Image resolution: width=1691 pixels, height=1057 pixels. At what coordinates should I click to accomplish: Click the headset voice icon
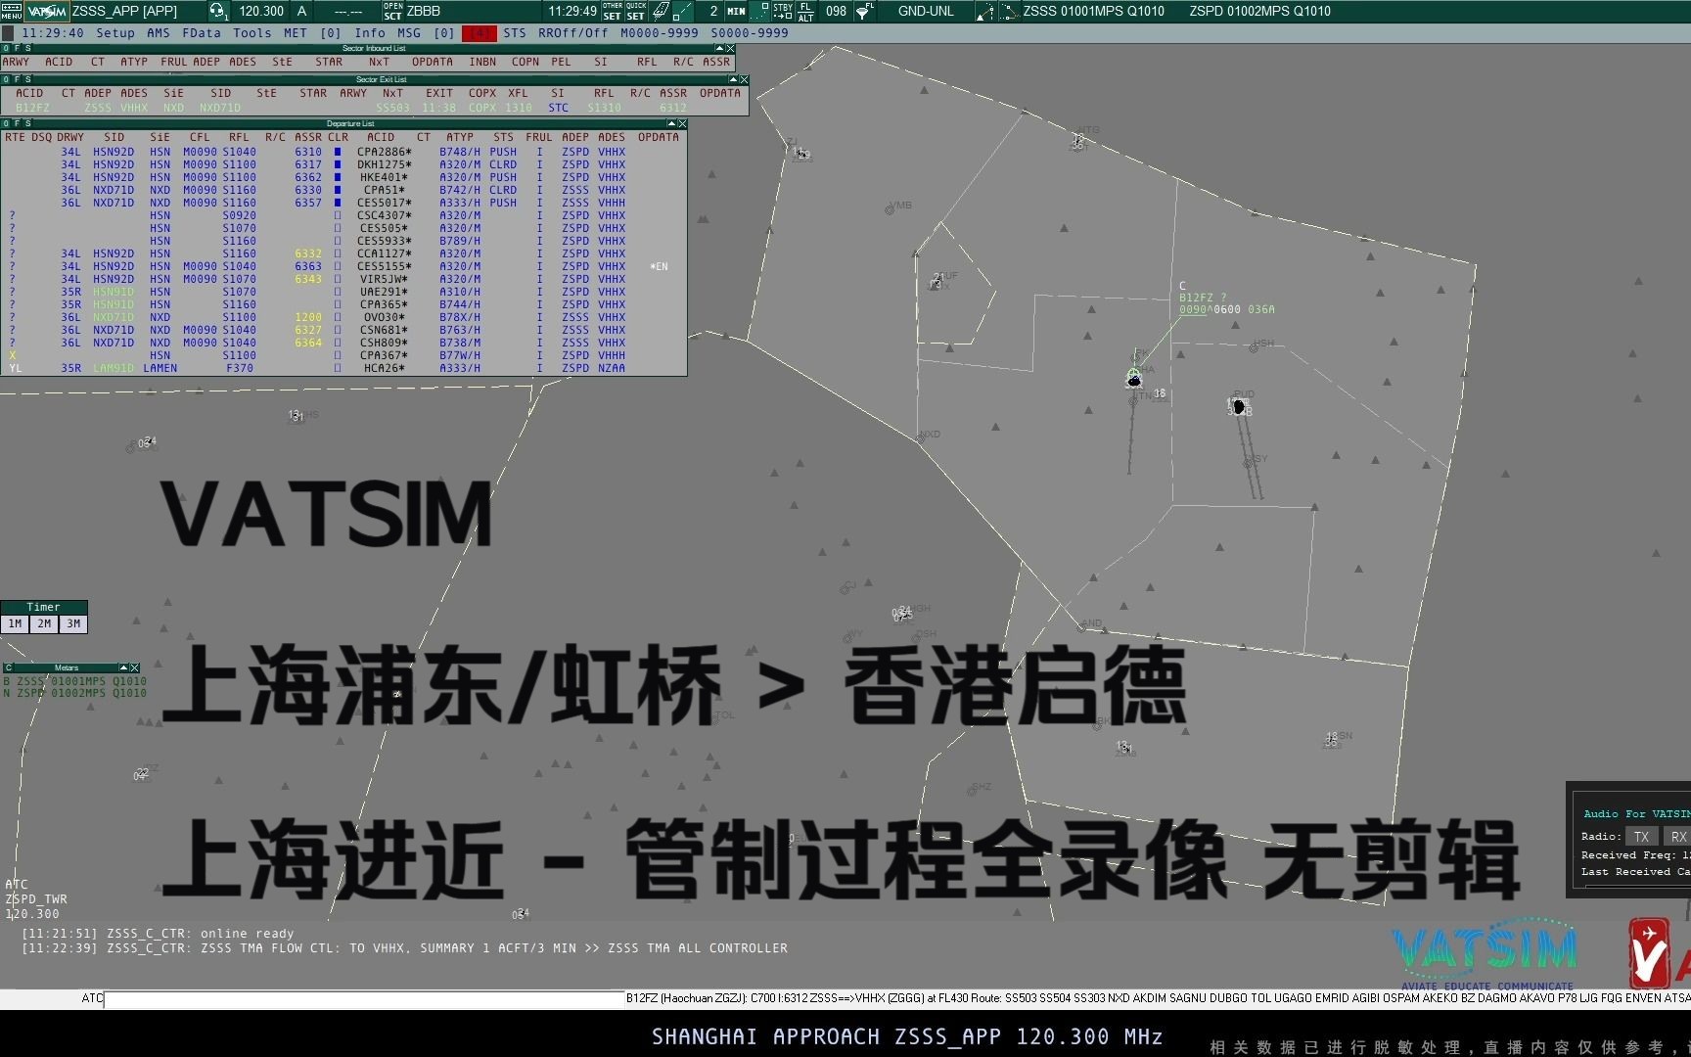(x=217, y=12)
